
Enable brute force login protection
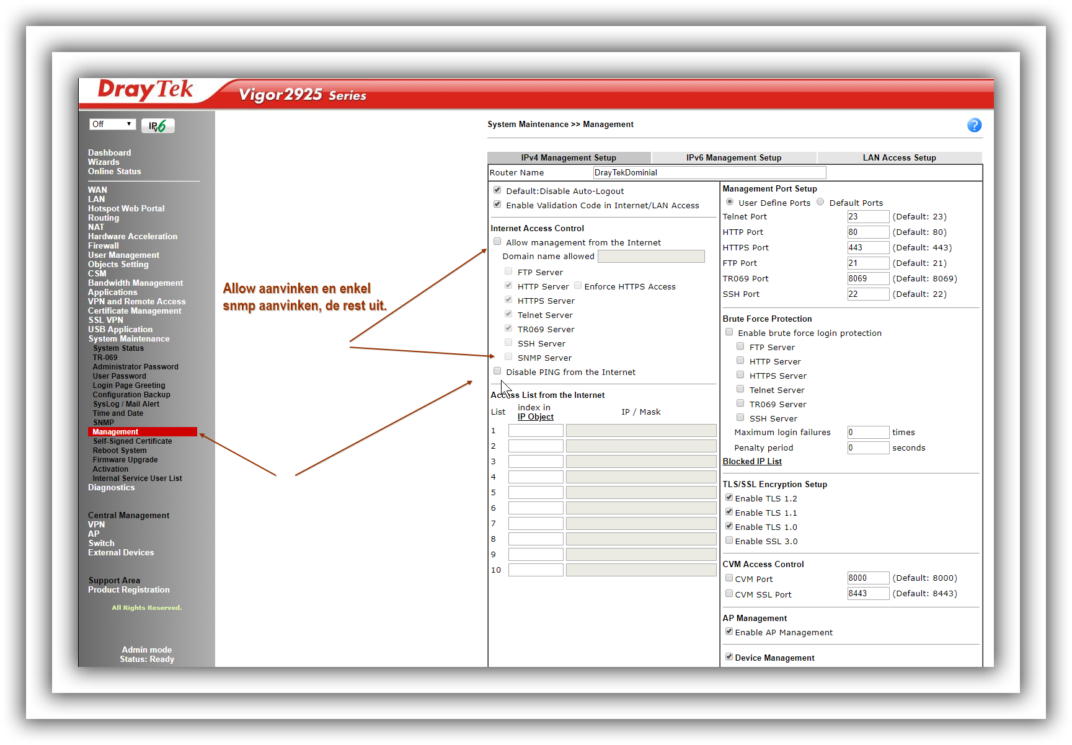pyautogui.click(x=729, y=332)
